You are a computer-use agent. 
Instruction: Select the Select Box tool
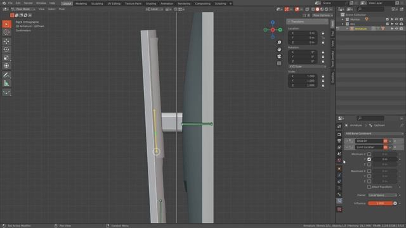[6, 24]
